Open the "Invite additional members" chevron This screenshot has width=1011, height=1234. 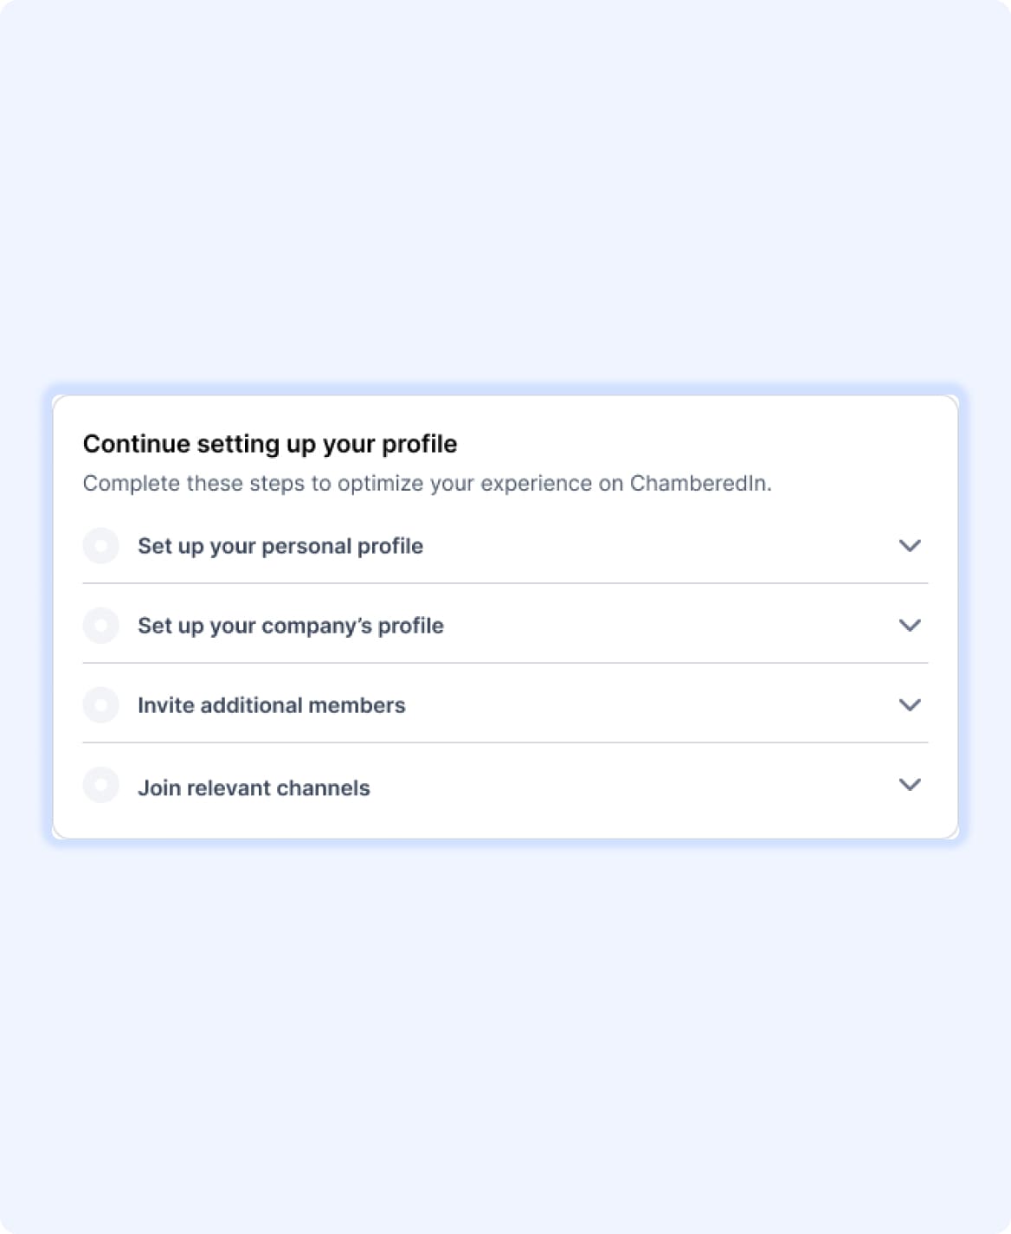(910, 704)
